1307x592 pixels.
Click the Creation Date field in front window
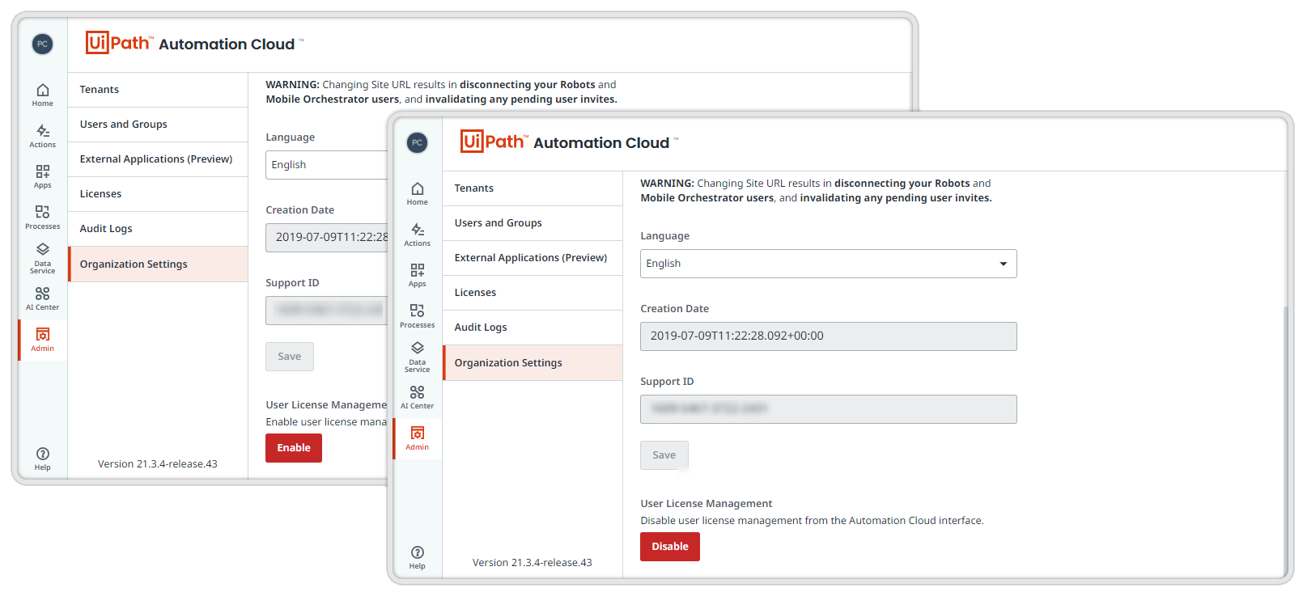tap(829, 336)
